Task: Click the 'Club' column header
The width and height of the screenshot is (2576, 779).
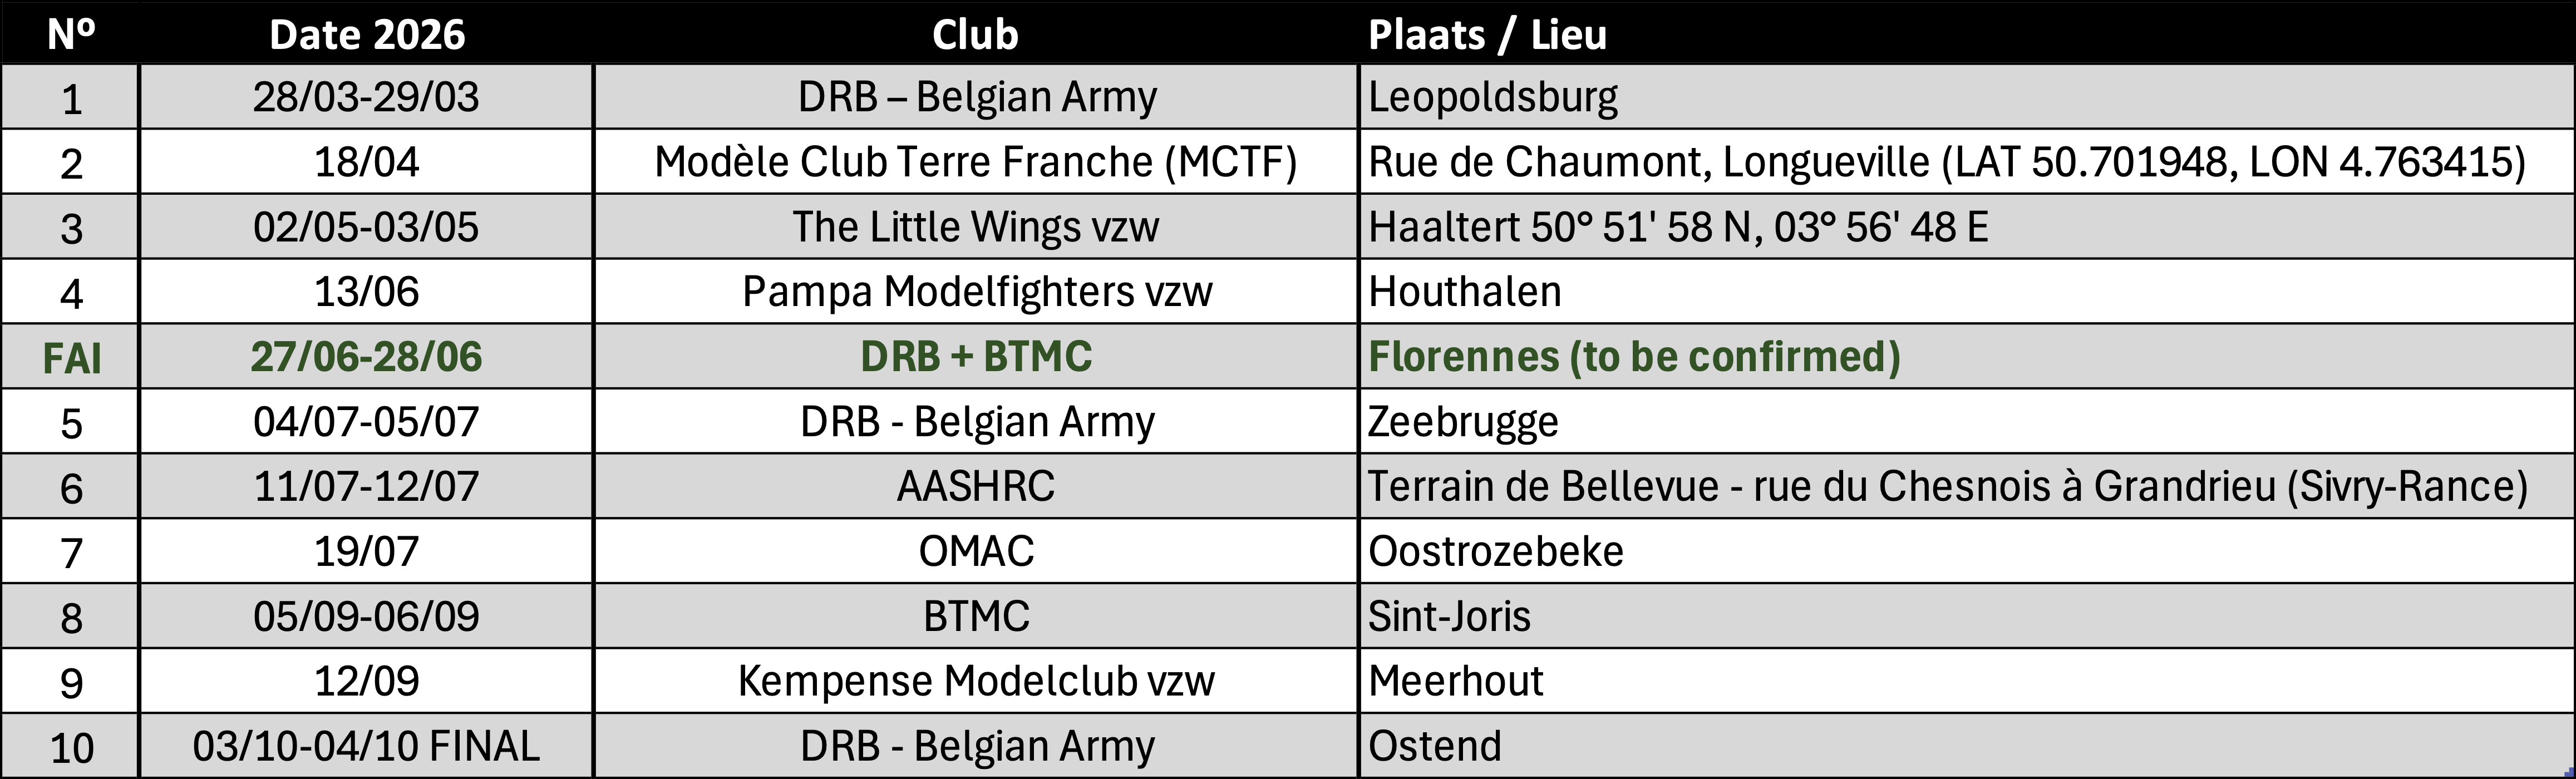Action: click(x=975, y=35)
